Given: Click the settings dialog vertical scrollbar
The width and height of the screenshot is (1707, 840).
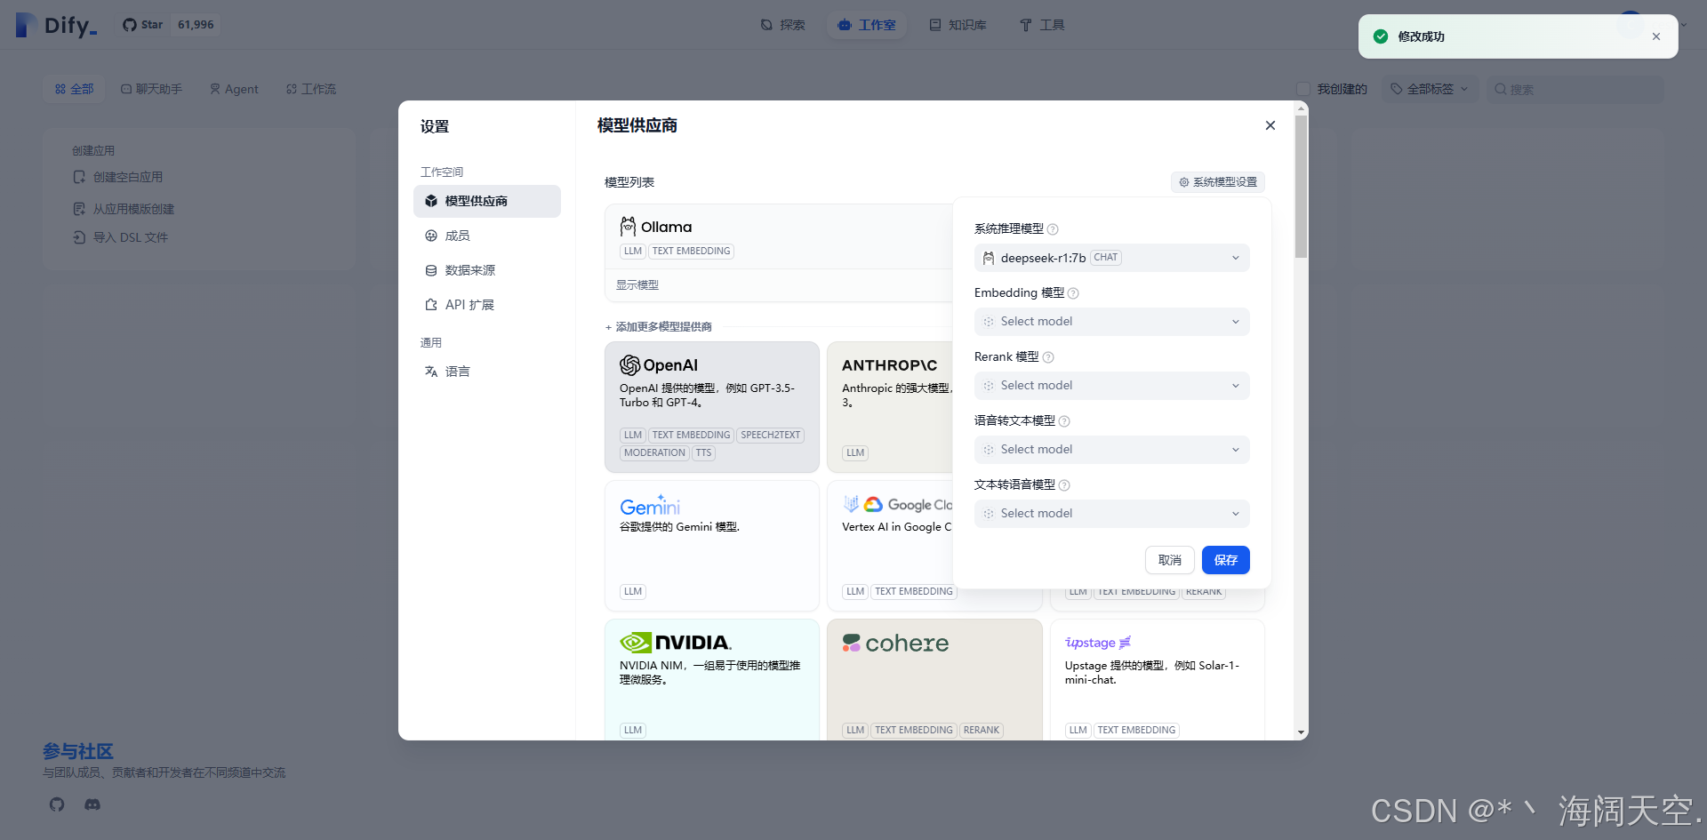Looking at the screenshot, I should pyautogui.click(x=1302, y=187).
